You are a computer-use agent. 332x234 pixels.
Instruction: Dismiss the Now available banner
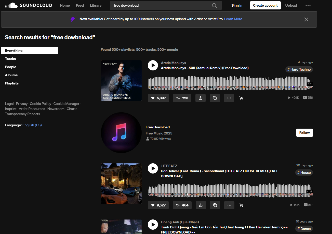click(x=306, y=19)
